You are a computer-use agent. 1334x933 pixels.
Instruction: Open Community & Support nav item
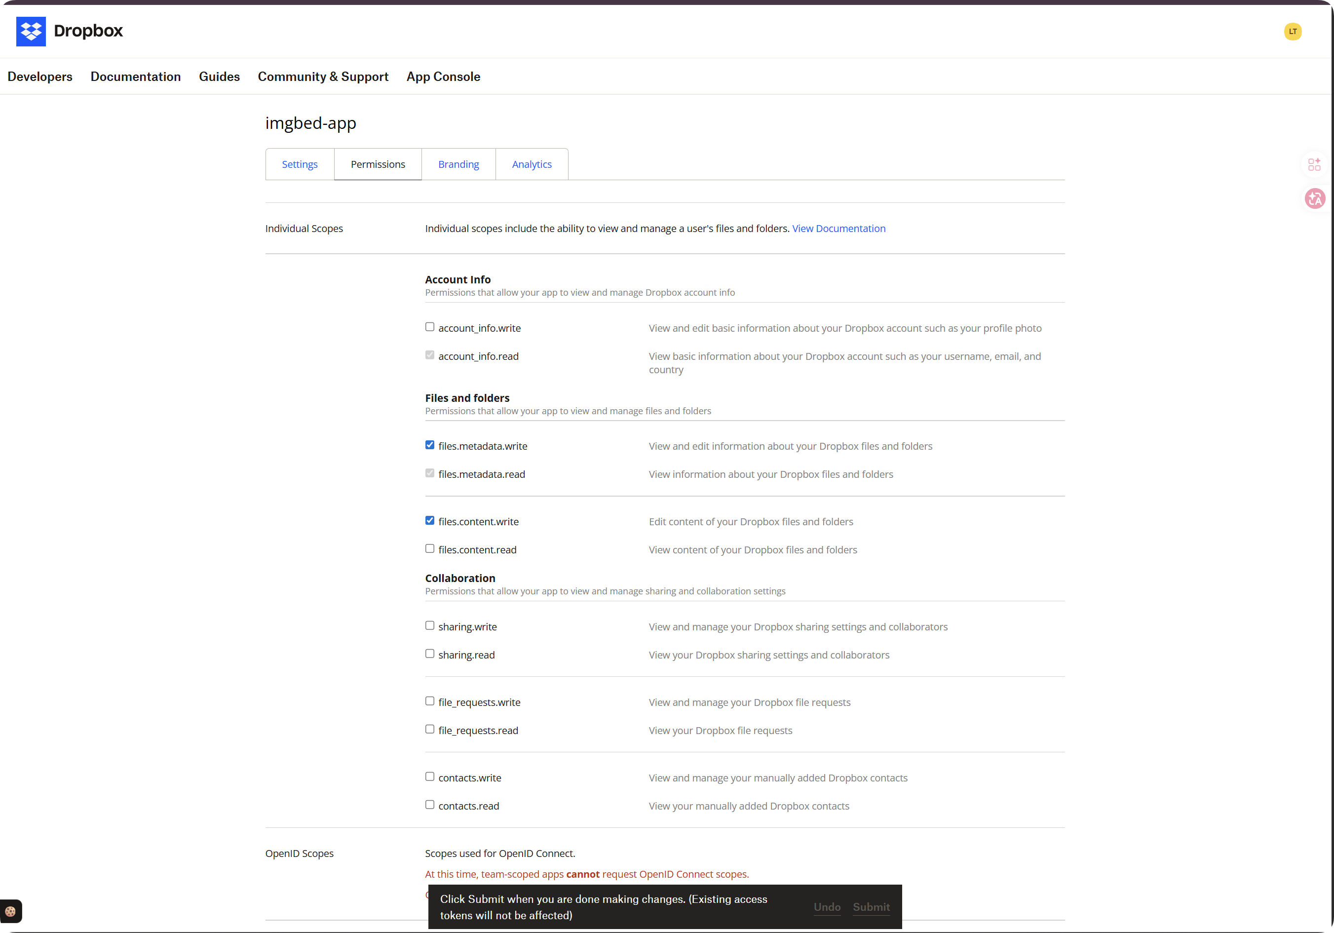[x=323, y=77]
